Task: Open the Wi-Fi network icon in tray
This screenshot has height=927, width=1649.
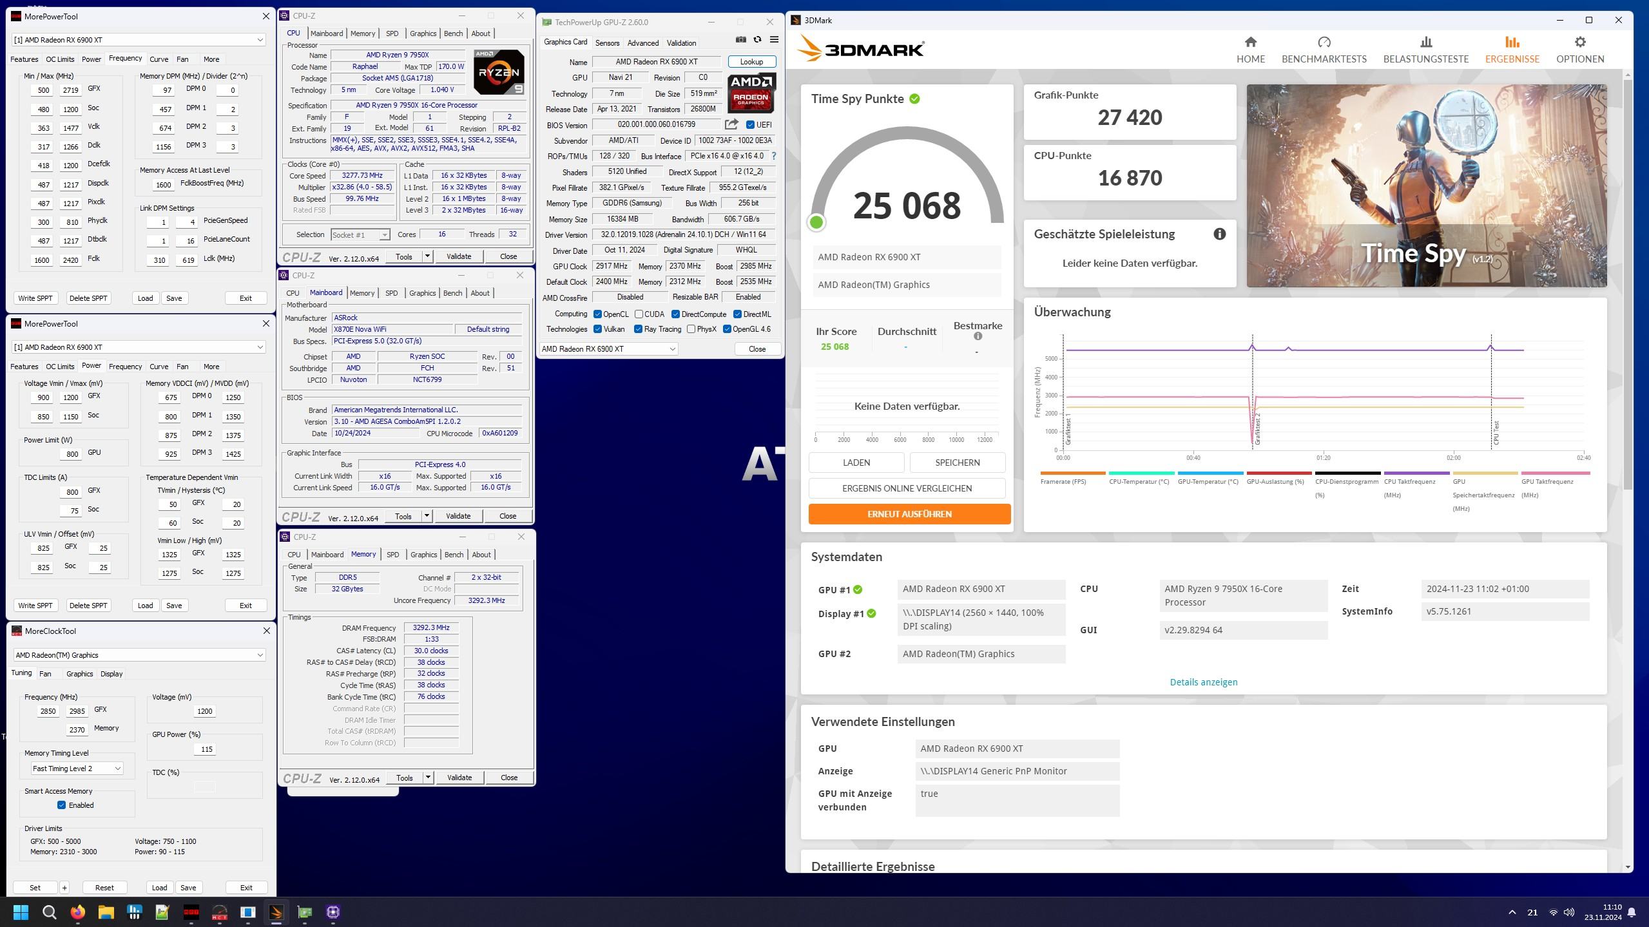Action: (x=1553, y=912)
